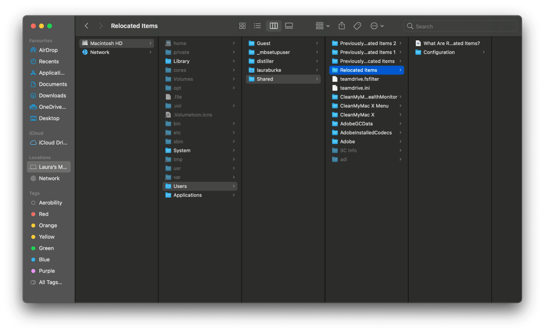Screen dimensions: 545x333
Task: Select the Red tag swatch
Action: pyautogui.click(x=37, y=214)
